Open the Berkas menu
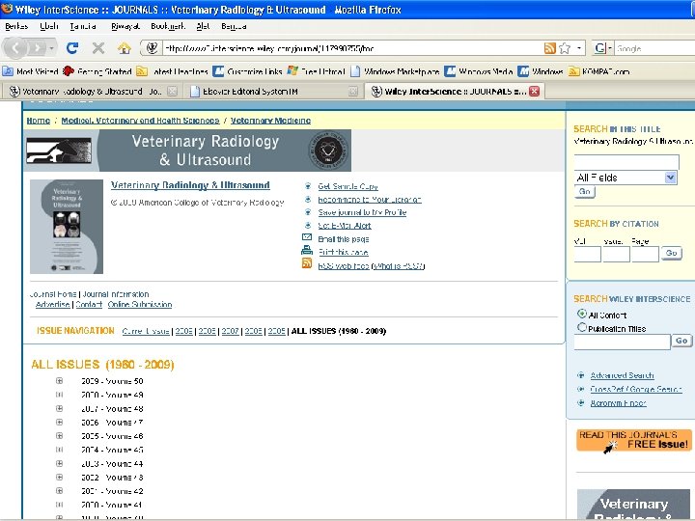The width and height of the screenshot is (695, 521). [x=16, y=26]
